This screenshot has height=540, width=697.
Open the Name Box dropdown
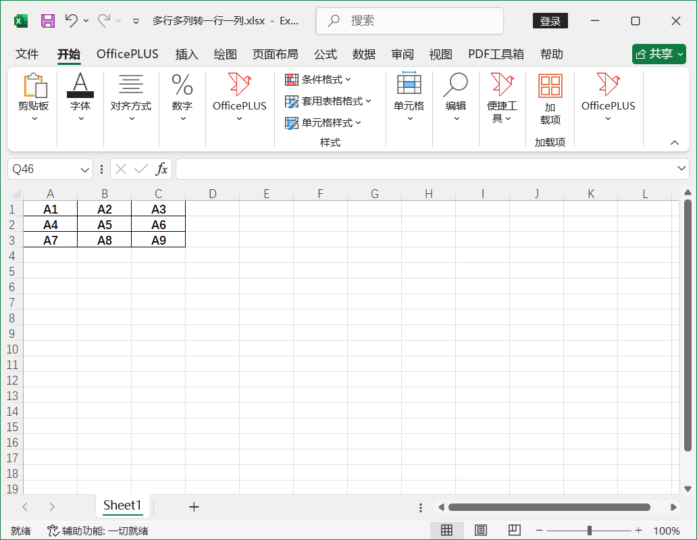(x=84, y=169)
